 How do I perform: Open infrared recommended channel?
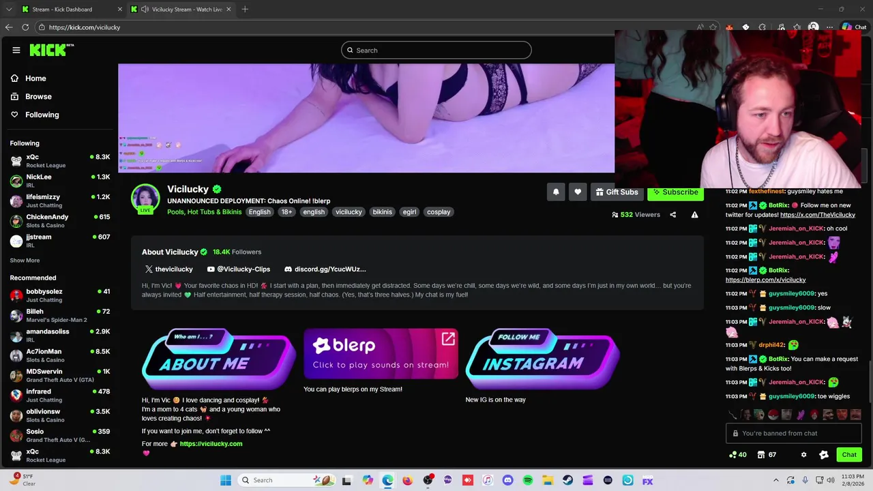(59, 396)
